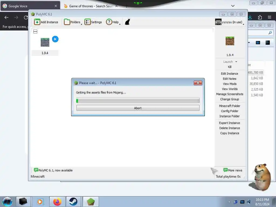
Task: Expand the browser tab list chevron
Action: click(233, 6)
